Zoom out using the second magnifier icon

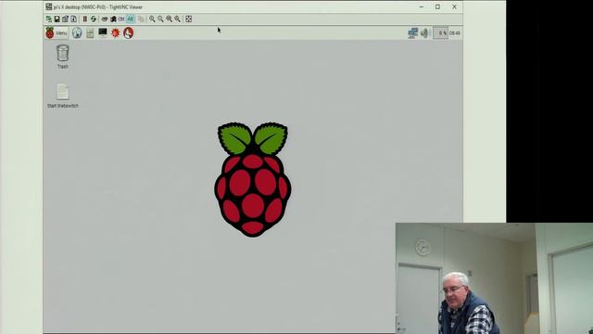(160, 19)
